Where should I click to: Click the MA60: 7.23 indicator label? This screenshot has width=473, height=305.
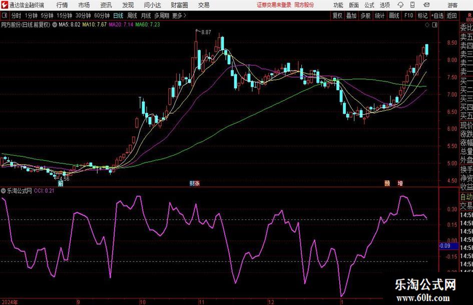pyautogui.click(x=148, y=25)
